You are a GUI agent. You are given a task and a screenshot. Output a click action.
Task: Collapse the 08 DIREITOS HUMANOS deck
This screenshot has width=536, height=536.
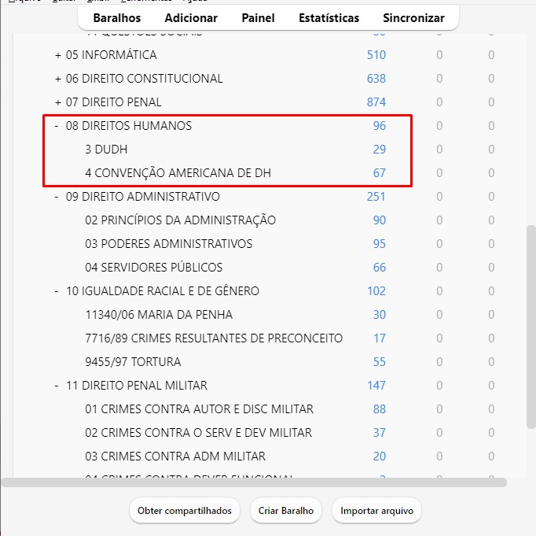tap(57, 126)
